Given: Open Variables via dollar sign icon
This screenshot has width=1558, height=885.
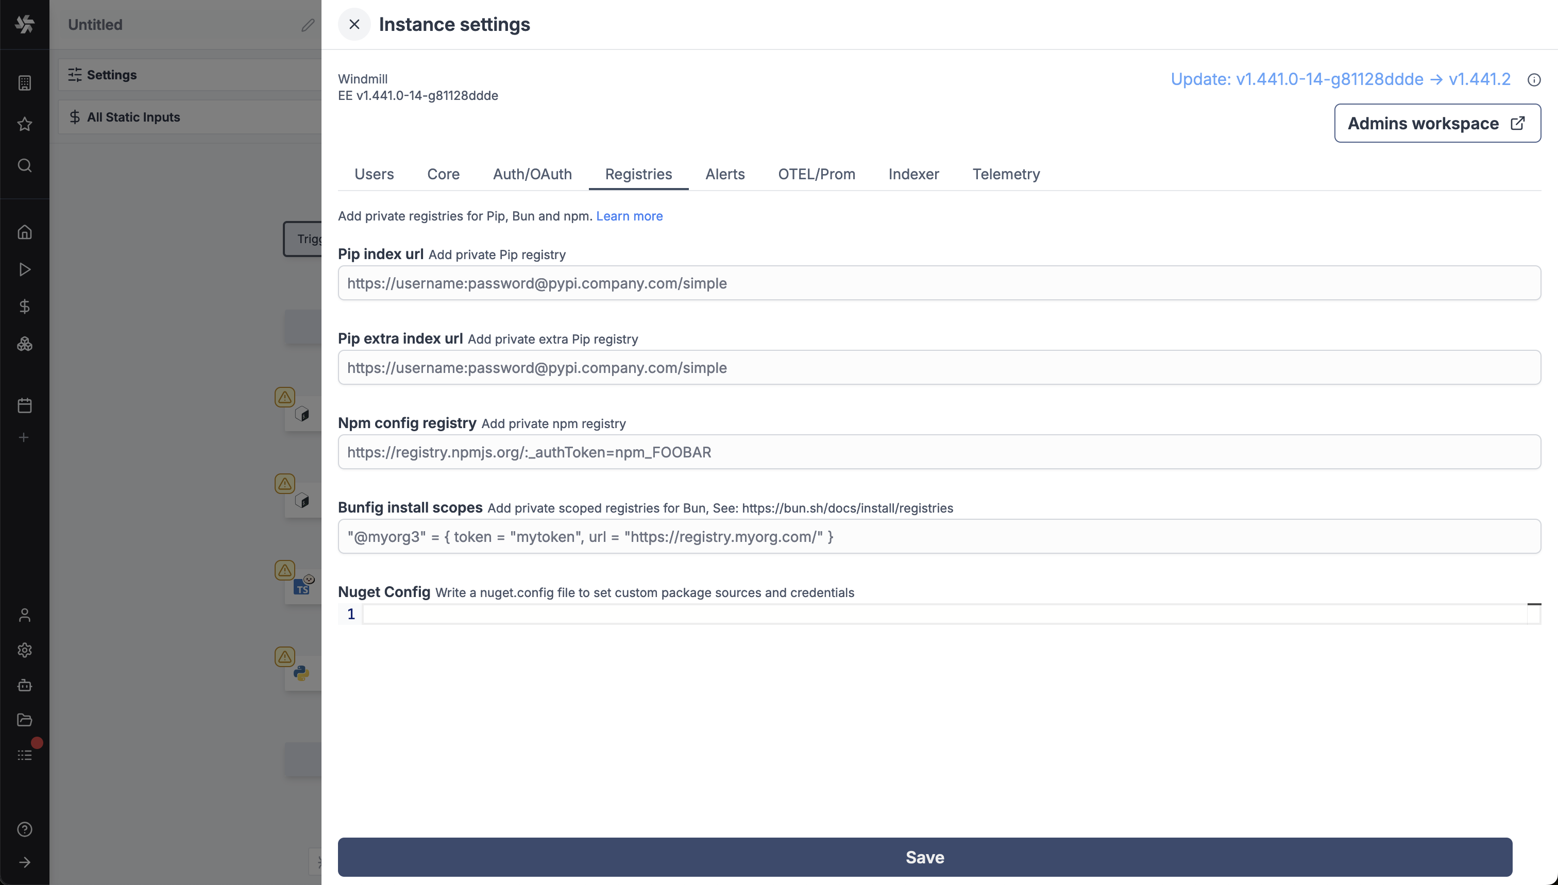Looking at the screenshot, I should tap(24, 307).
